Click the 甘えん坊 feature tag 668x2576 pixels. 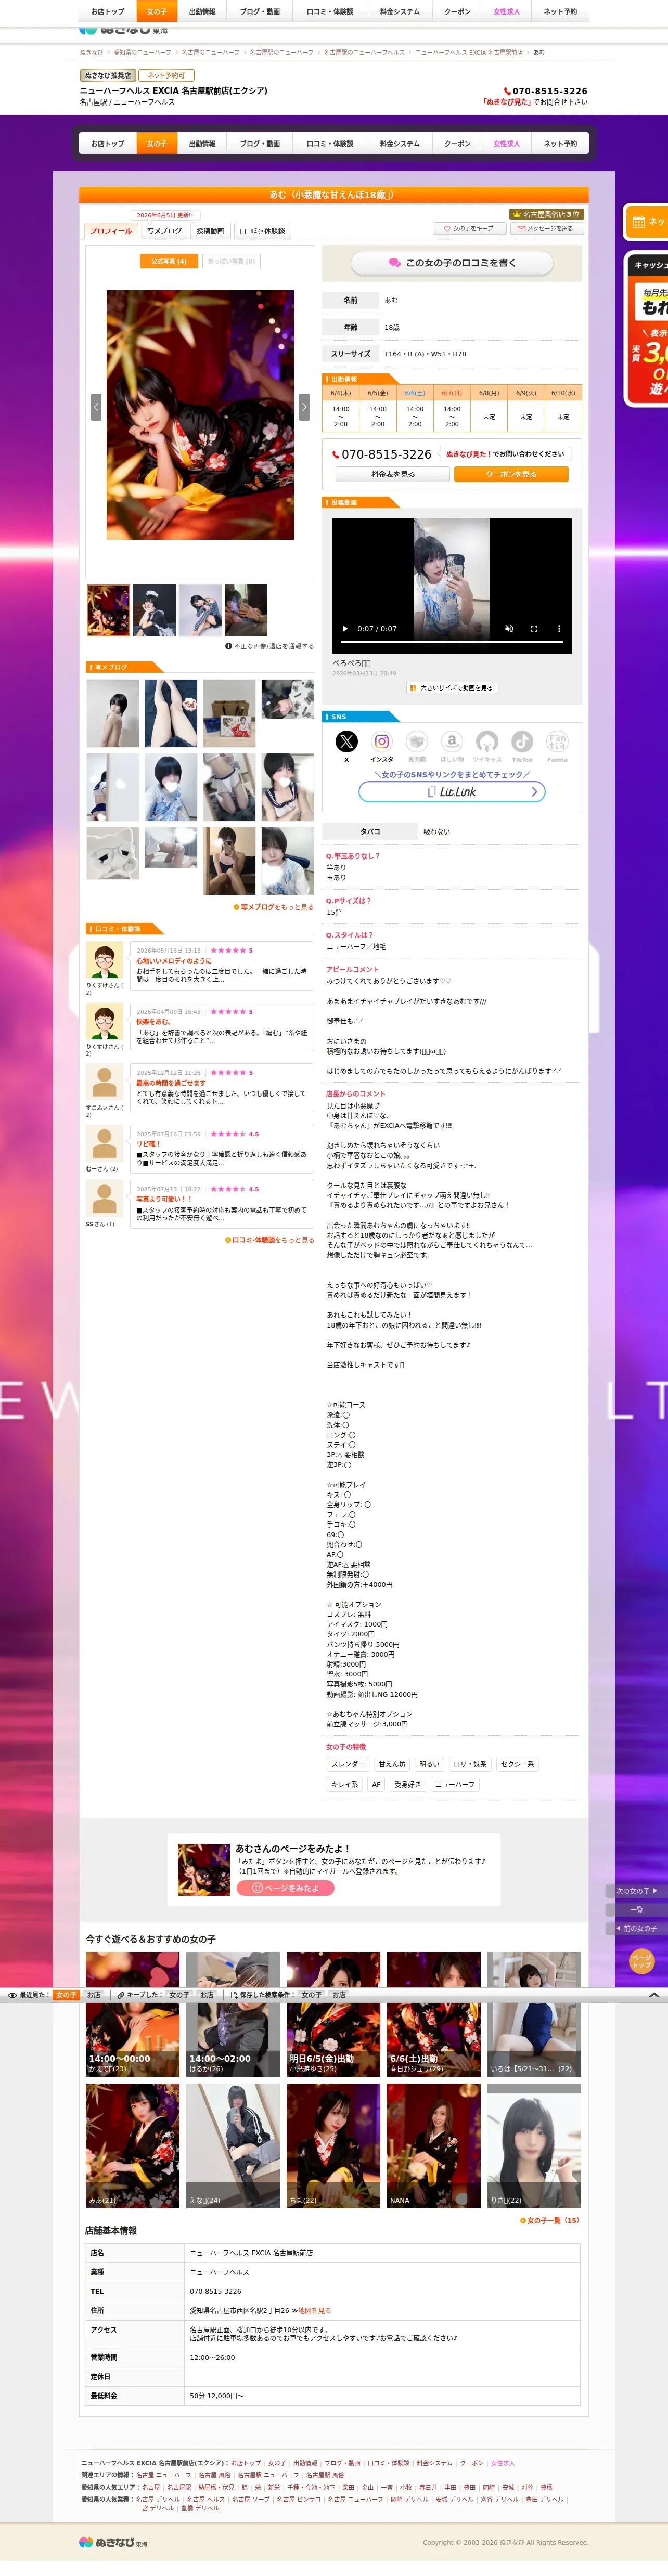tap(392, 1764)
